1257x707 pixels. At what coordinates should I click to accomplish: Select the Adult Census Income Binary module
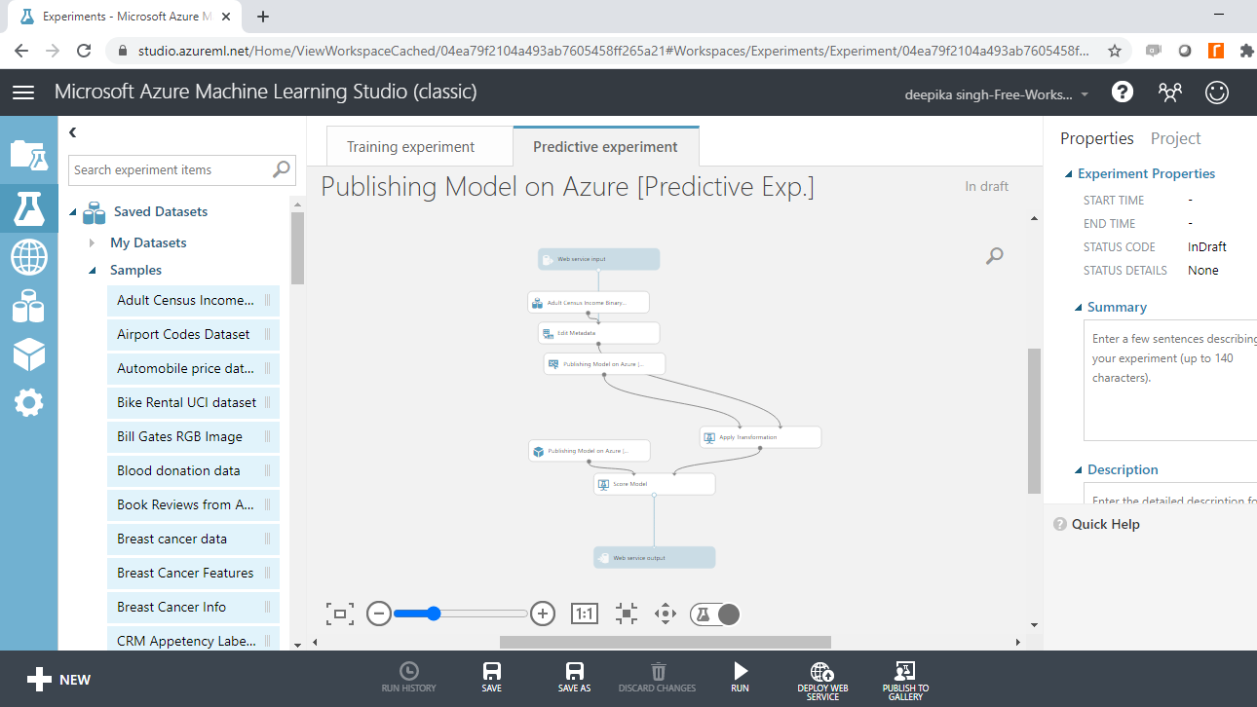[589, 303]
